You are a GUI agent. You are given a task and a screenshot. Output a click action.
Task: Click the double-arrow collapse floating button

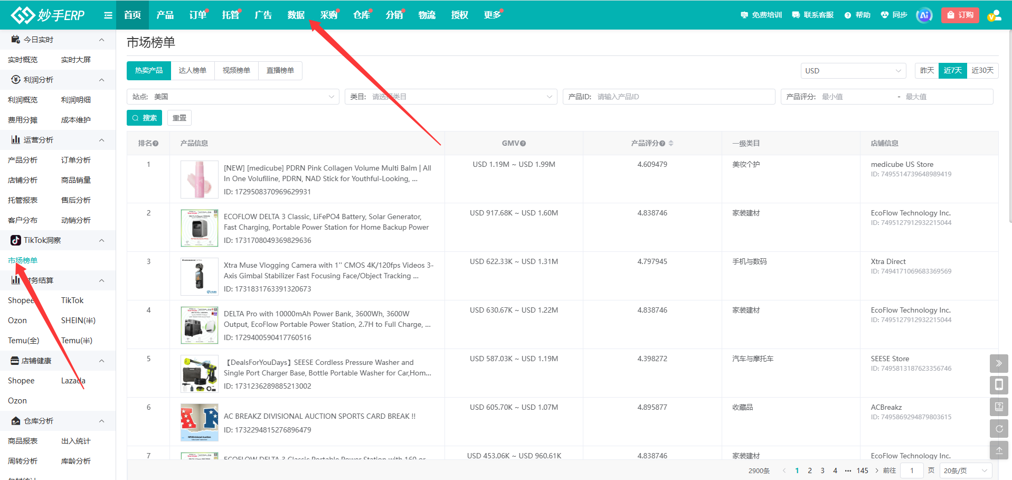tap(999, 363)
